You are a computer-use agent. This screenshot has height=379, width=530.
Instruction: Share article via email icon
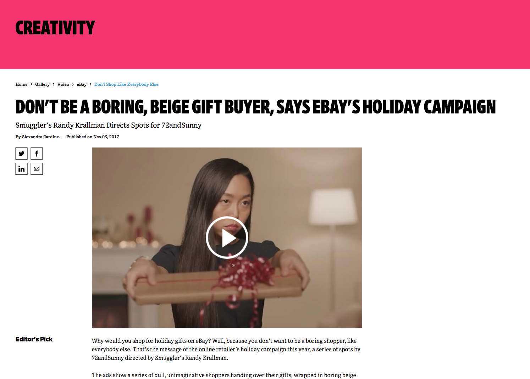pyautogui.click(x=37, y=169)
